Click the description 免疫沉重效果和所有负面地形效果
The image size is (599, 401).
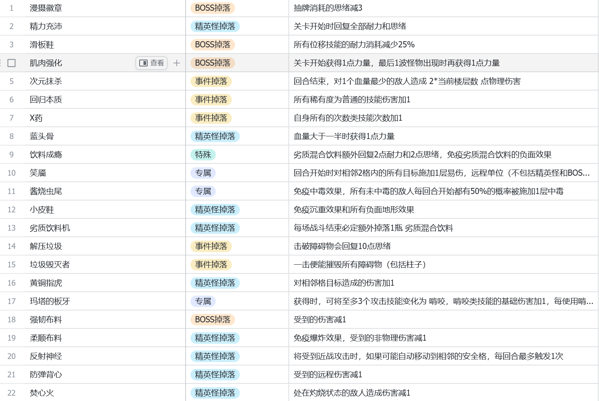pyautogui.click(x=354, y=210)
